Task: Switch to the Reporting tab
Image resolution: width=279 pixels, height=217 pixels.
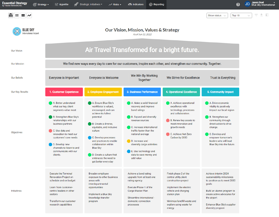Action: [156, 4]
